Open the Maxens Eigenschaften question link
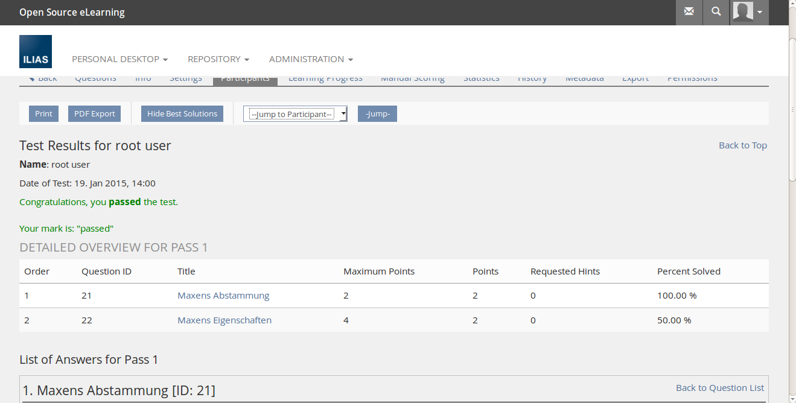The image size is (796, 403). (224, 320)
